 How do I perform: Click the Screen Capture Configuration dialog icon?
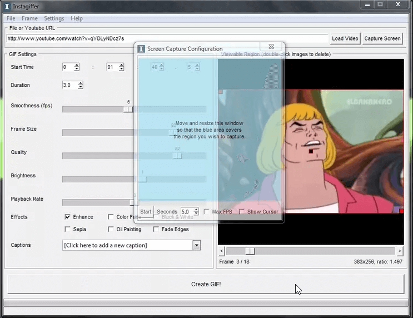tap(141, 49)
